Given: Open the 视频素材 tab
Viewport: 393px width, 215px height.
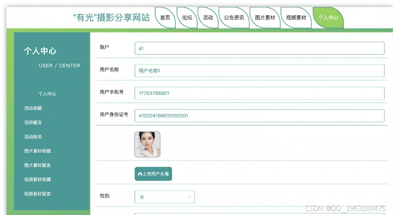Looking at the screenshot, I should tap(296, 17).
